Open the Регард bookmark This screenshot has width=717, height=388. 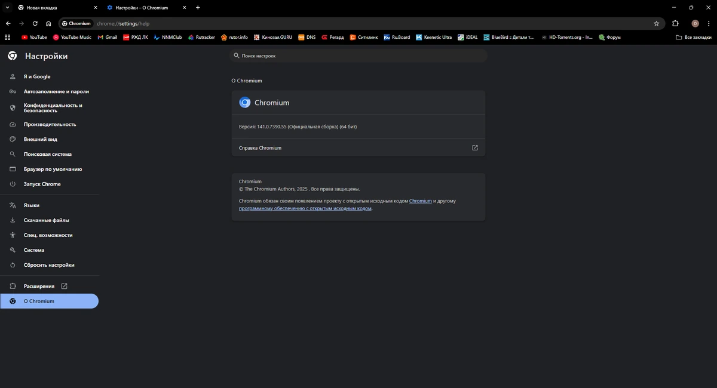tap(333, 37)
